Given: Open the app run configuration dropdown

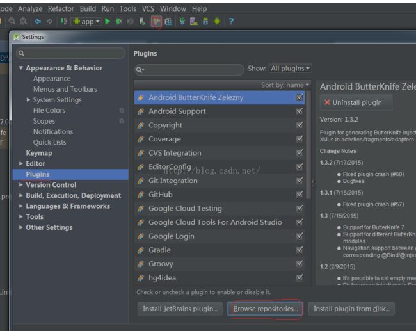Looking at the screenshot, I should click(x=86, y=21).
